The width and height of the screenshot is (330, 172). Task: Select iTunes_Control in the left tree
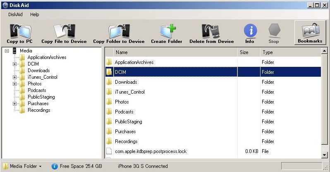pyautogui.click(x=43, y=77)
